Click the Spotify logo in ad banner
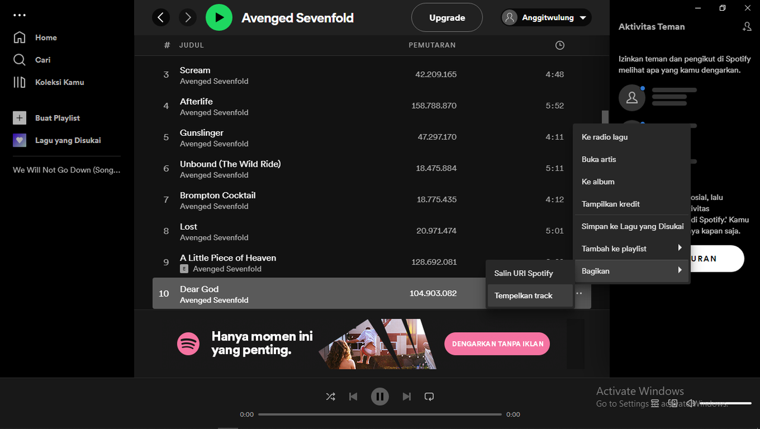The width and height of the screenshot is (760, 429). (188, 344)
